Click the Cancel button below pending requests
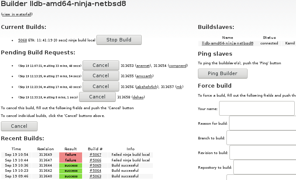This screenshot has width=296, height=180. coord(19,126)
